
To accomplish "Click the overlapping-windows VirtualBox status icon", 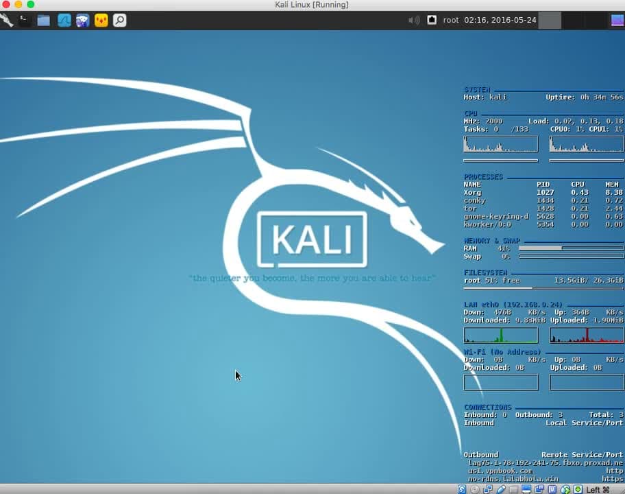I will 539,489.
